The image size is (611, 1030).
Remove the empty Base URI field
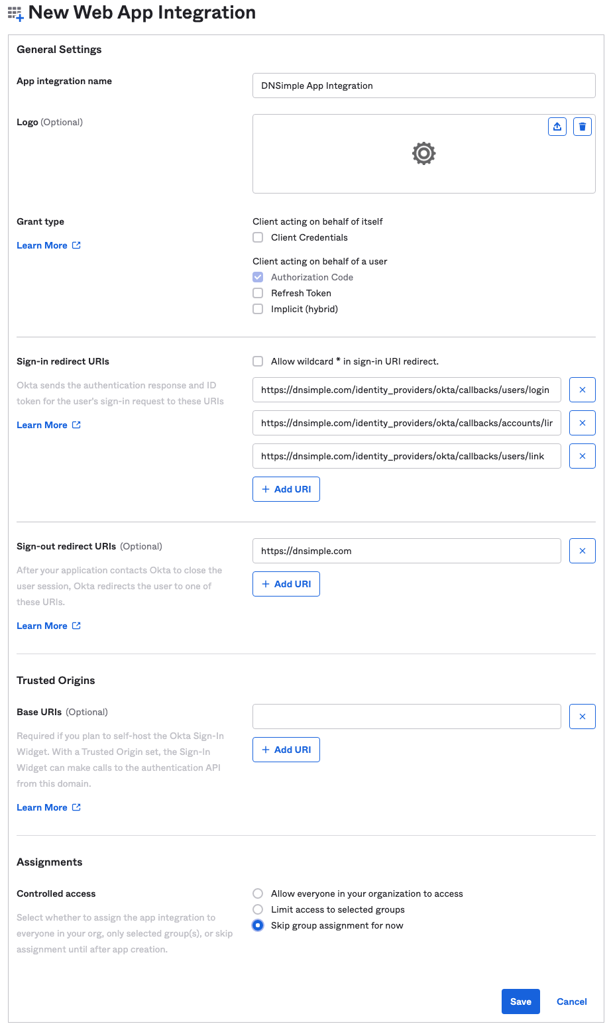pos(583,716)
